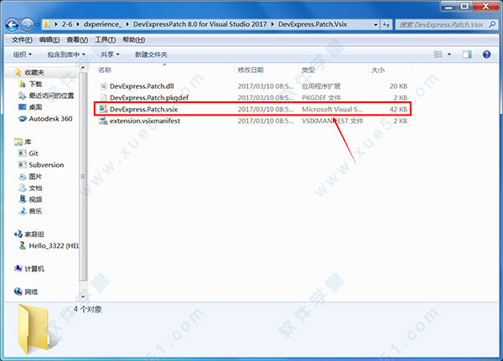This screenshot has width=503, height=361.
Task: Open the 帮助(H) menu
Action: 133,39
